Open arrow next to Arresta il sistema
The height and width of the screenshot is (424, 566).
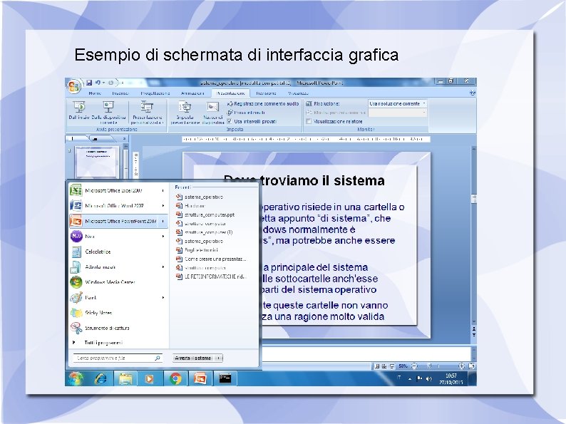pyautogui.click(x=219, y=358)
